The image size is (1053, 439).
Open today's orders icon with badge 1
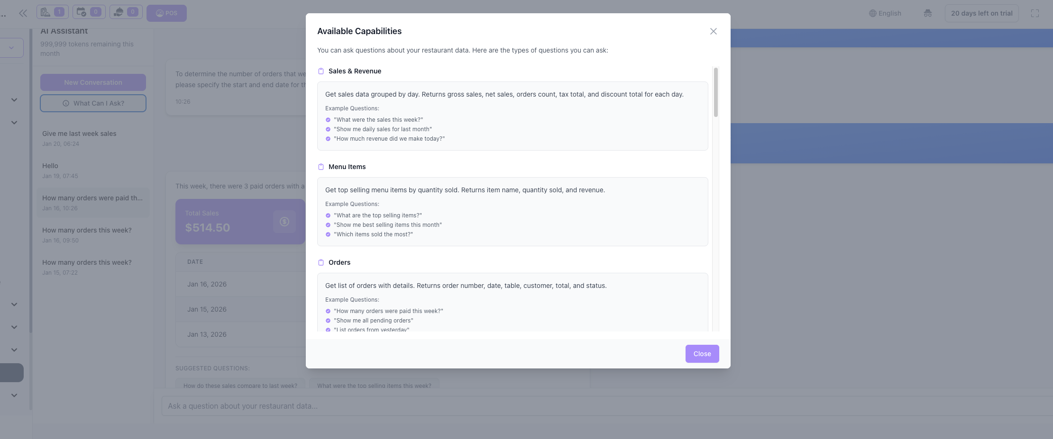52,12
